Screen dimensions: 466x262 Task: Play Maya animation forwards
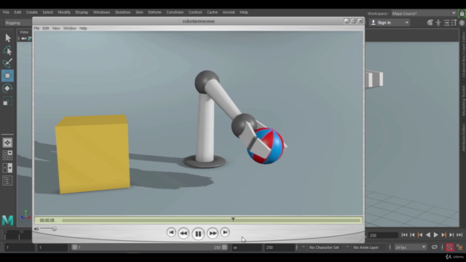click(436, 235)
